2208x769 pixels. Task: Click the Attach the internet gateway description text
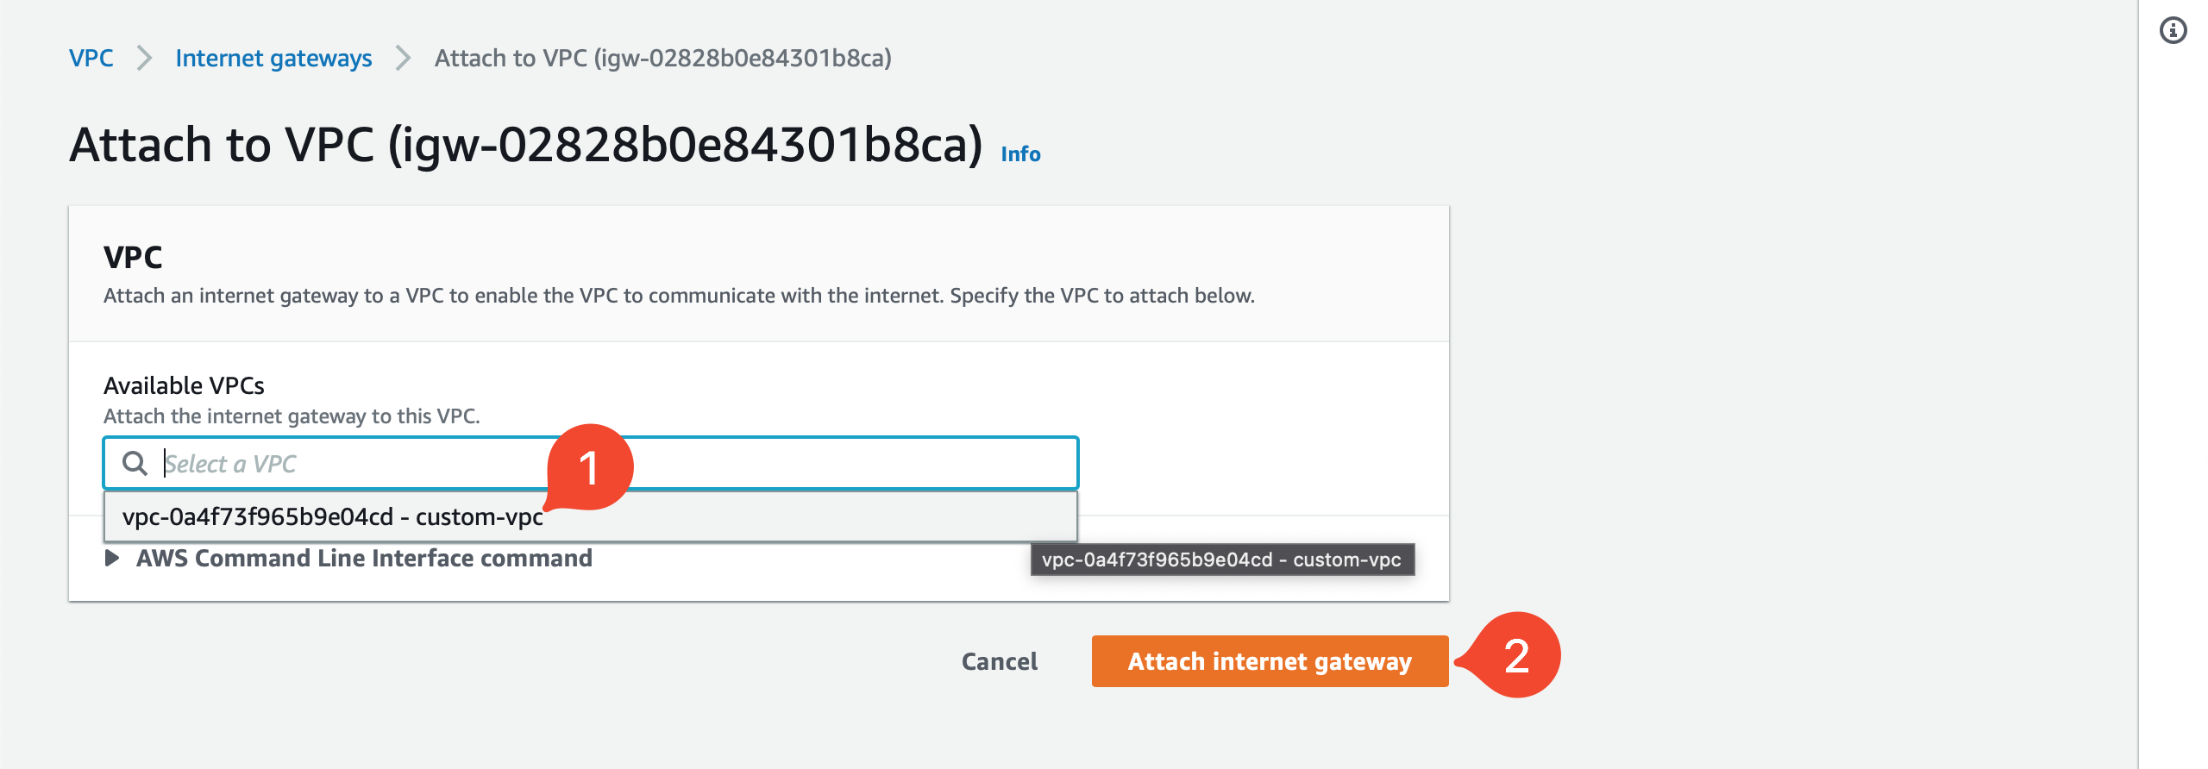(x=293, y=416)
